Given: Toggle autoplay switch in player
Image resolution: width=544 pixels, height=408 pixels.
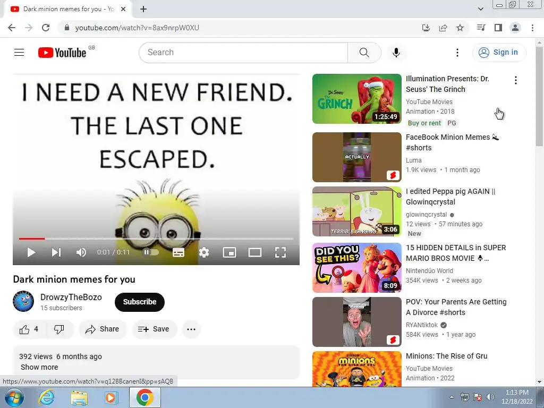Looking at the screenshot, I should point(151,252).
